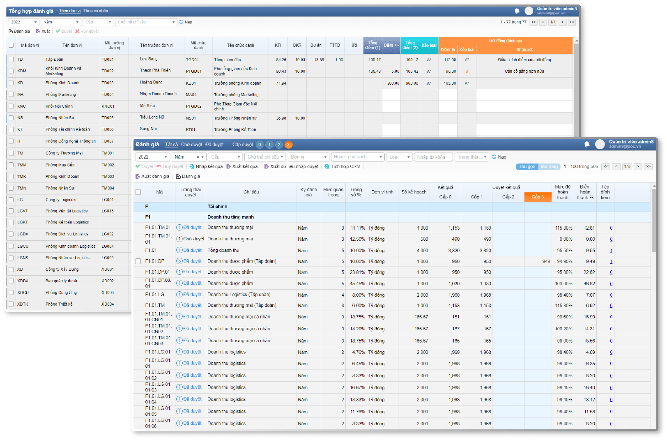Image resolution: width=667 pixels, height=440 pixels.
Task: Open the Cấp dropdown in the Đánh giá window
Action: click(225, 157)
